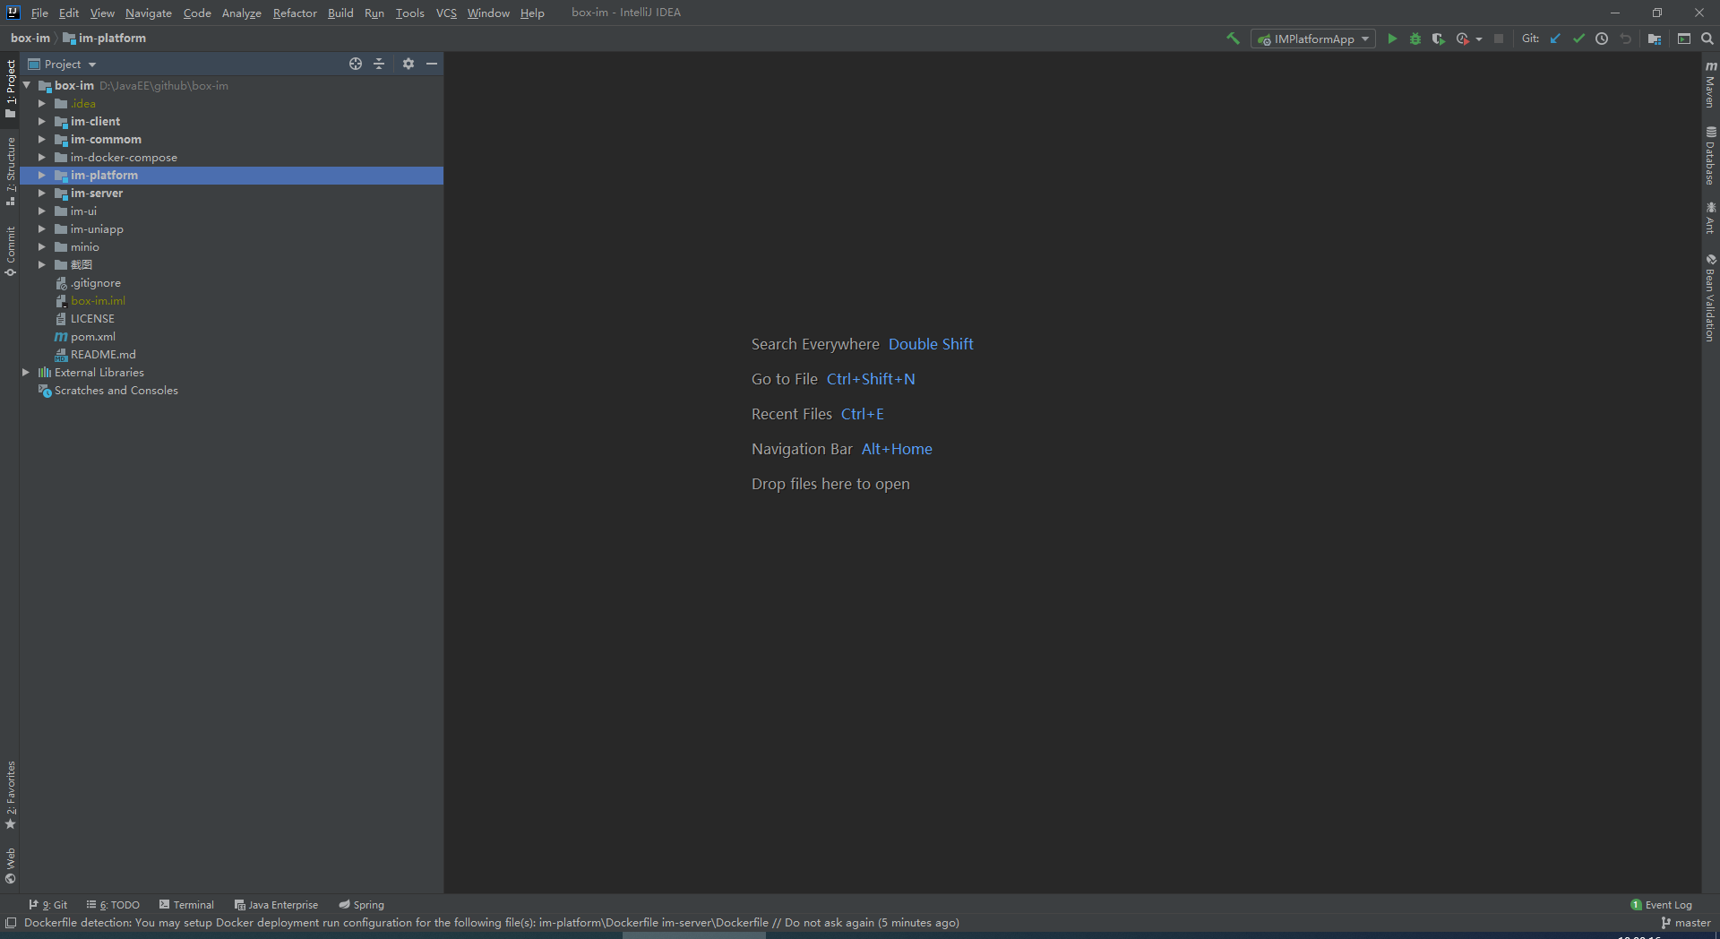Open the Terminal tool tab
1720x939 pixels.
point(186,905)
